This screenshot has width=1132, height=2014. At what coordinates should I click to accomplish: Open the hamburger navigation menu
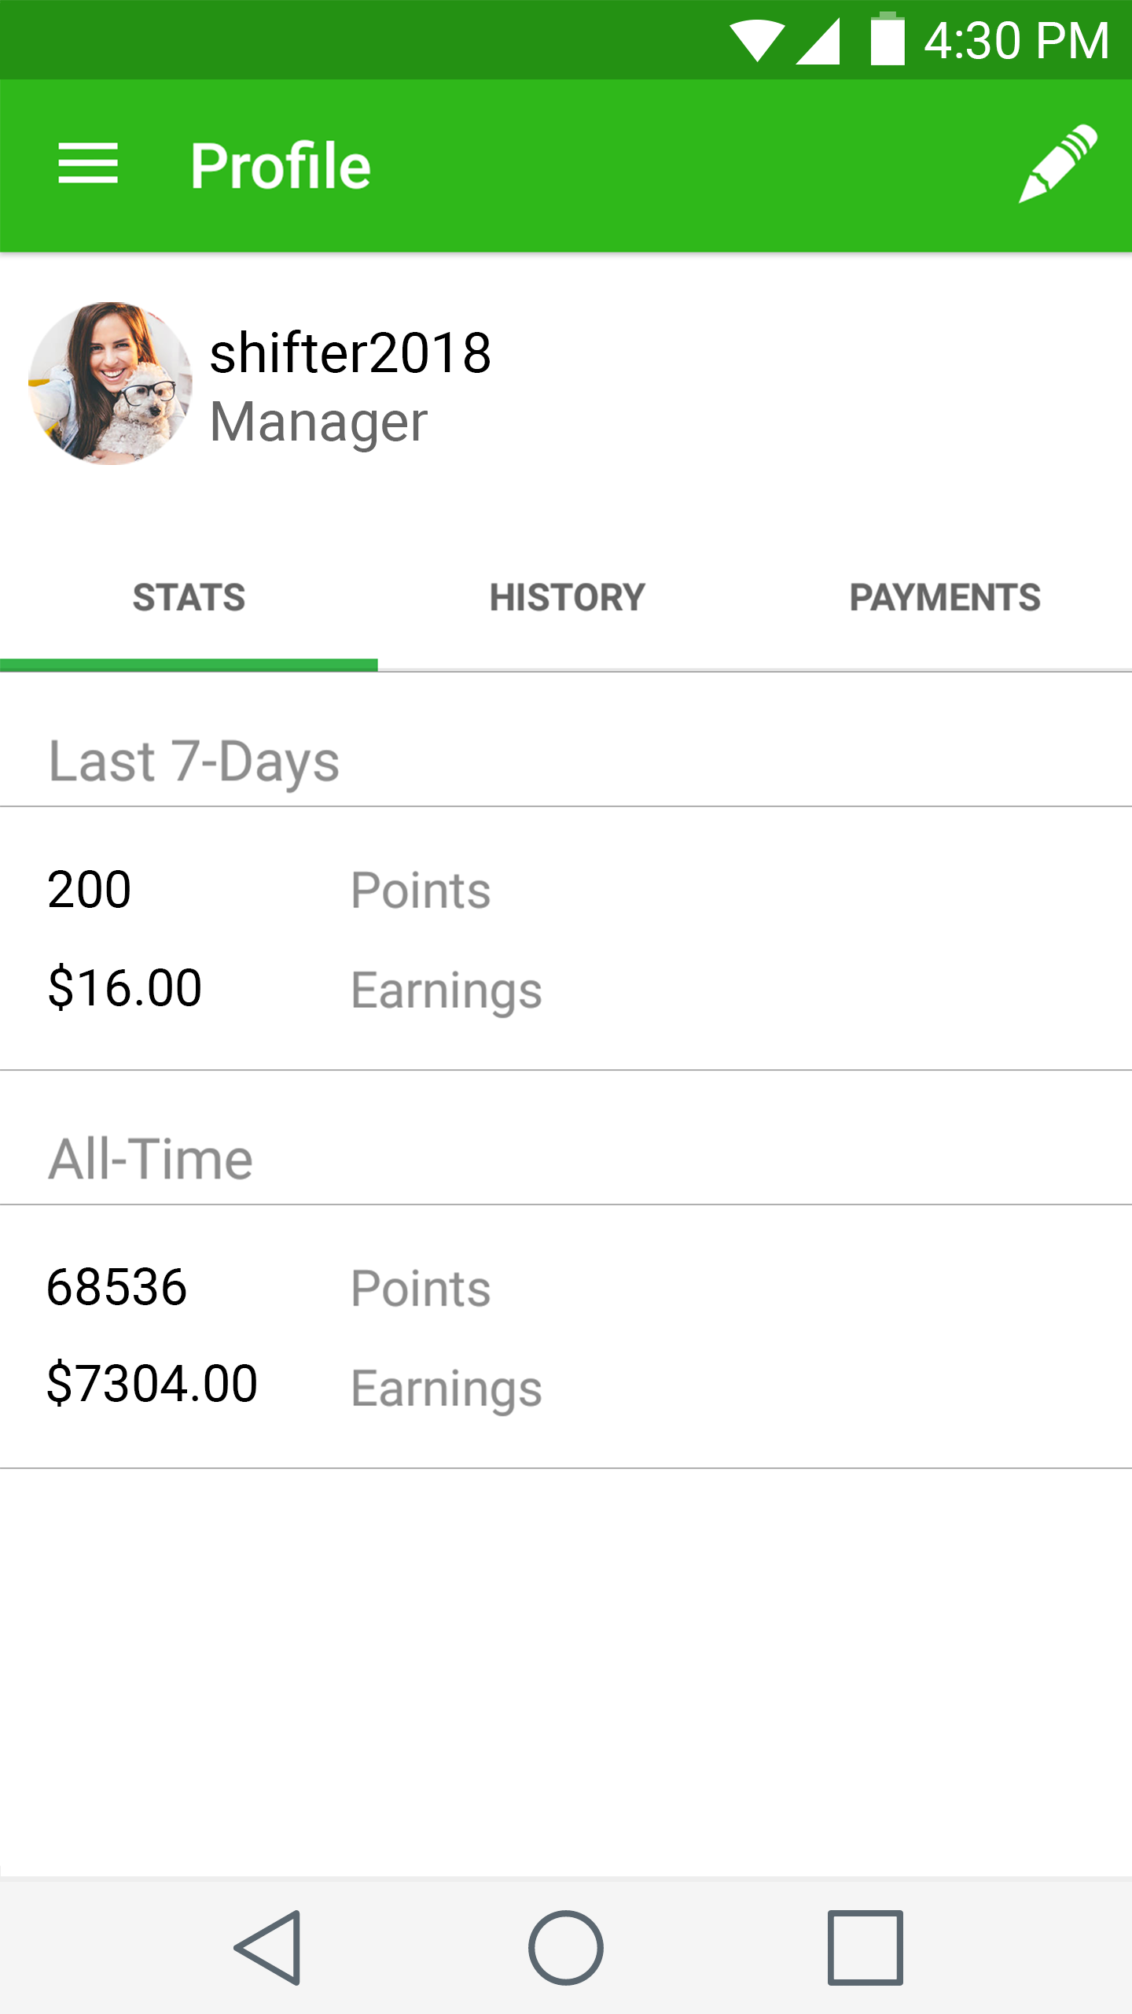pyautogui.click(x=88, y=164)
